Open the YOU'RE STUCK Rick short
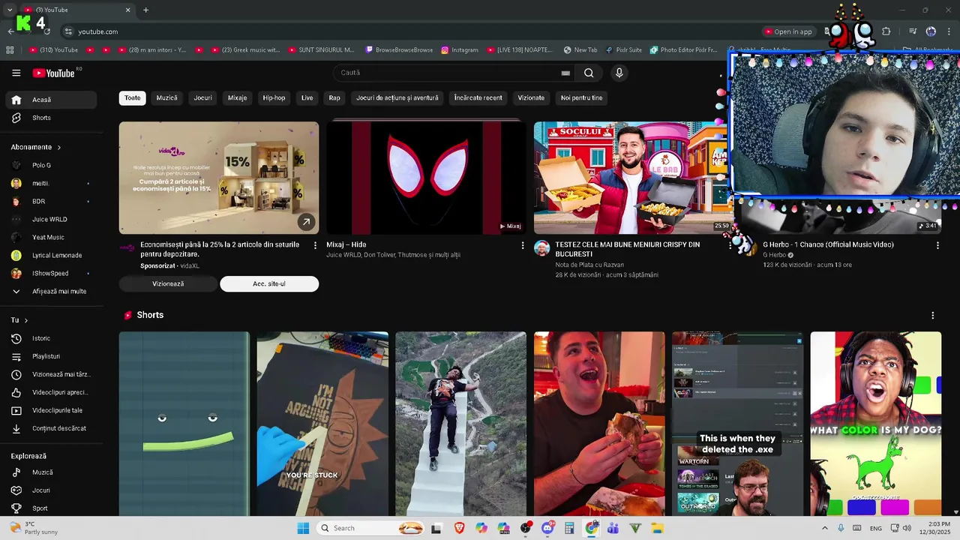Image resolution: width=960 pixels, height=540 pixels. 322,424
